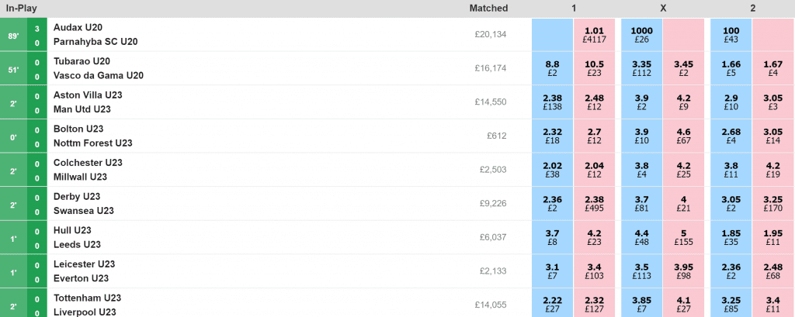Click the 89' in-play time indicator
This screenshot has height=317, width=795.
[x=12, y=36]
